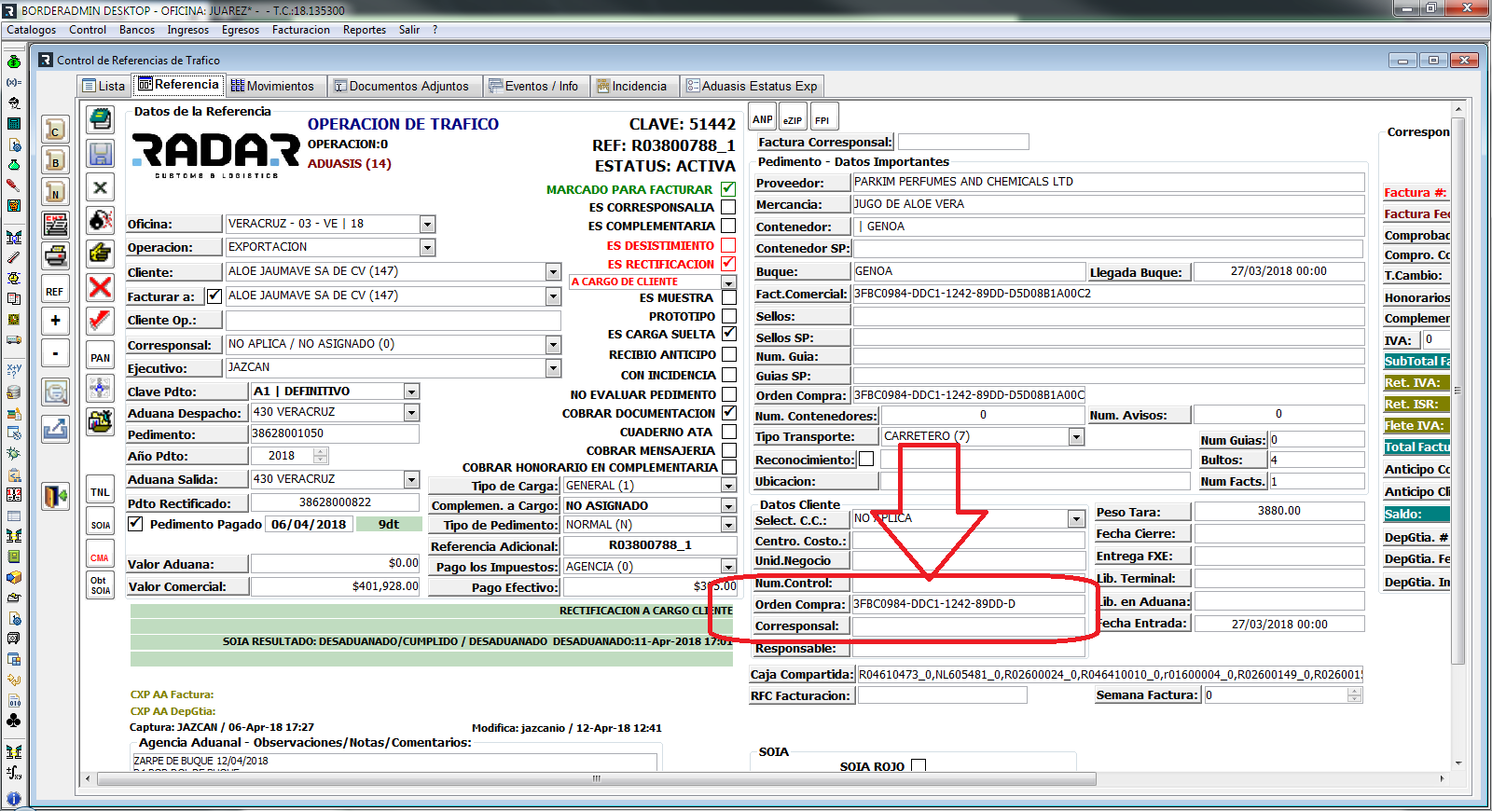Toggle the Pedimento Pagado checkbox

(136, 524)
